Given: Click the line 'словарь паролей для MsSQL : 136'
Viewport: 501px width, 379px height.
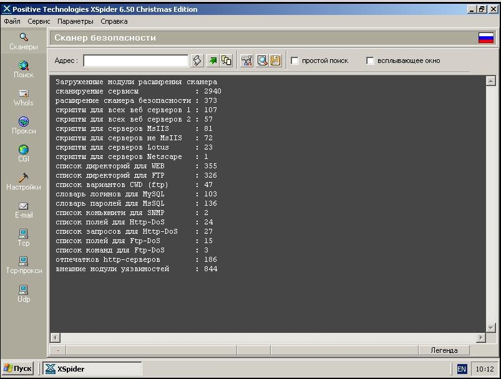Looking at the screenshot, I should click(x=136, y=203).
